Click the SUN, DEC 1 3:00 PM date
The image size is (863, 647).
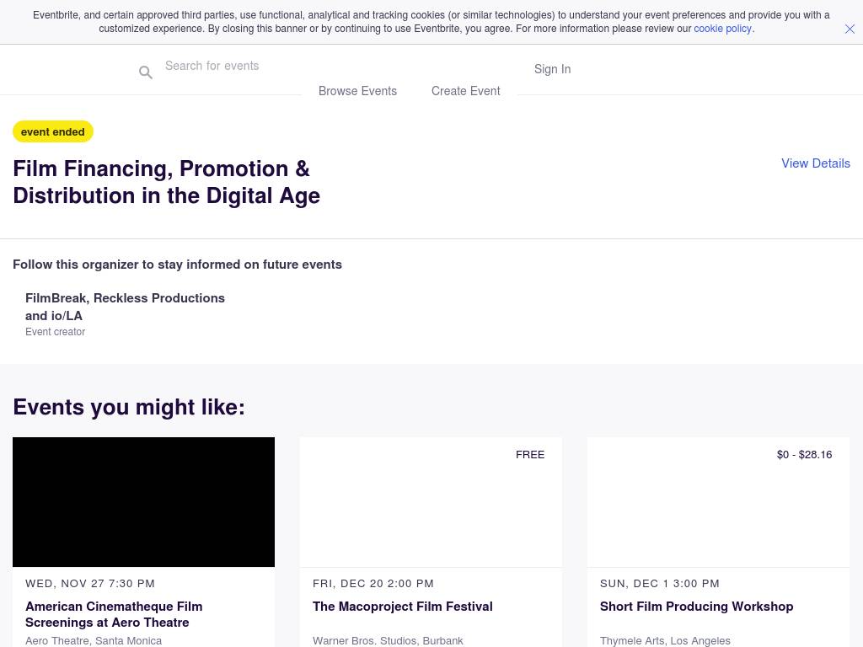tap(659, 583)
